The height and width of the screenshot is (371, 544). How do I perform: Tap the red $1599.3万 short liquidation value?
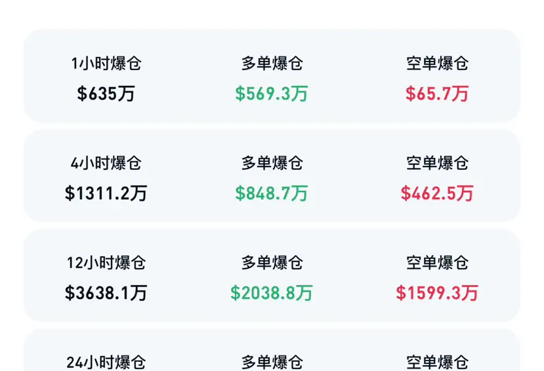pyautogui.click(x=437, y=293)
